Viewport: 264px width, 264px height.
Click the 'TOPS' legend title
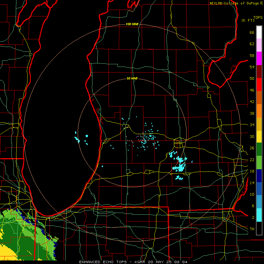(258, 18)
